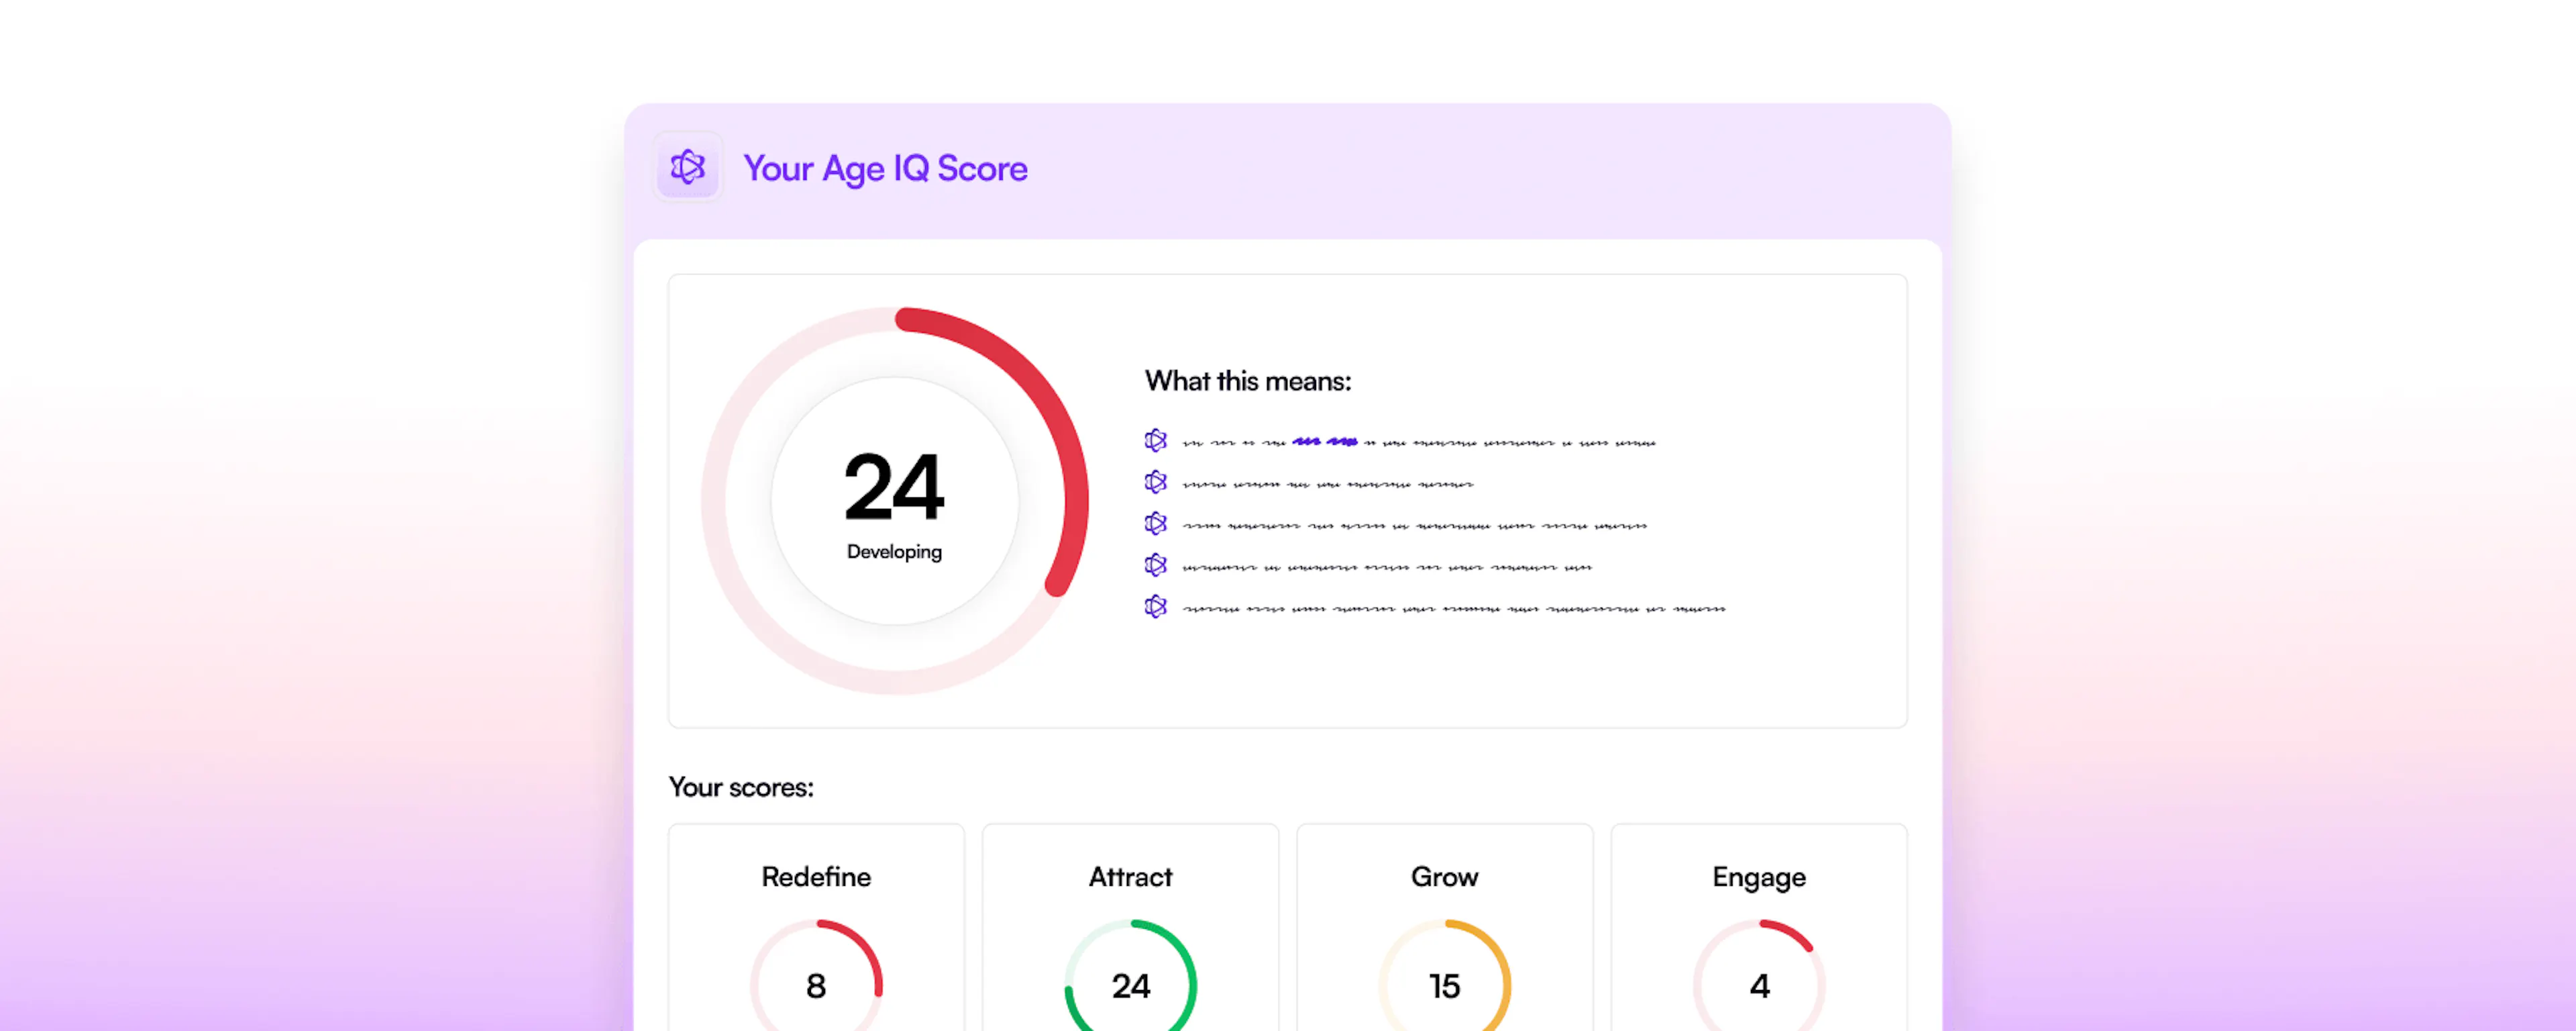This screenshot has width=2576, height=1031.
Task: Click the third bullet atom icon under What this means
Action: point(1156,524)
